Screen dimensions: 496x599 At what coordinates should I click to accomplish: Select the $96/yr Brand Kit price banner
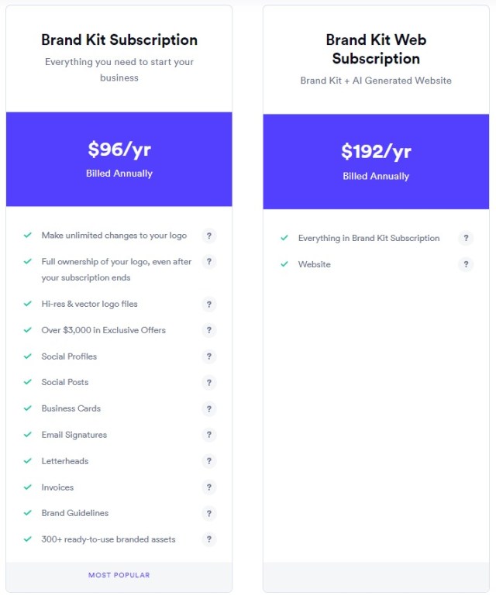point(119,159)
